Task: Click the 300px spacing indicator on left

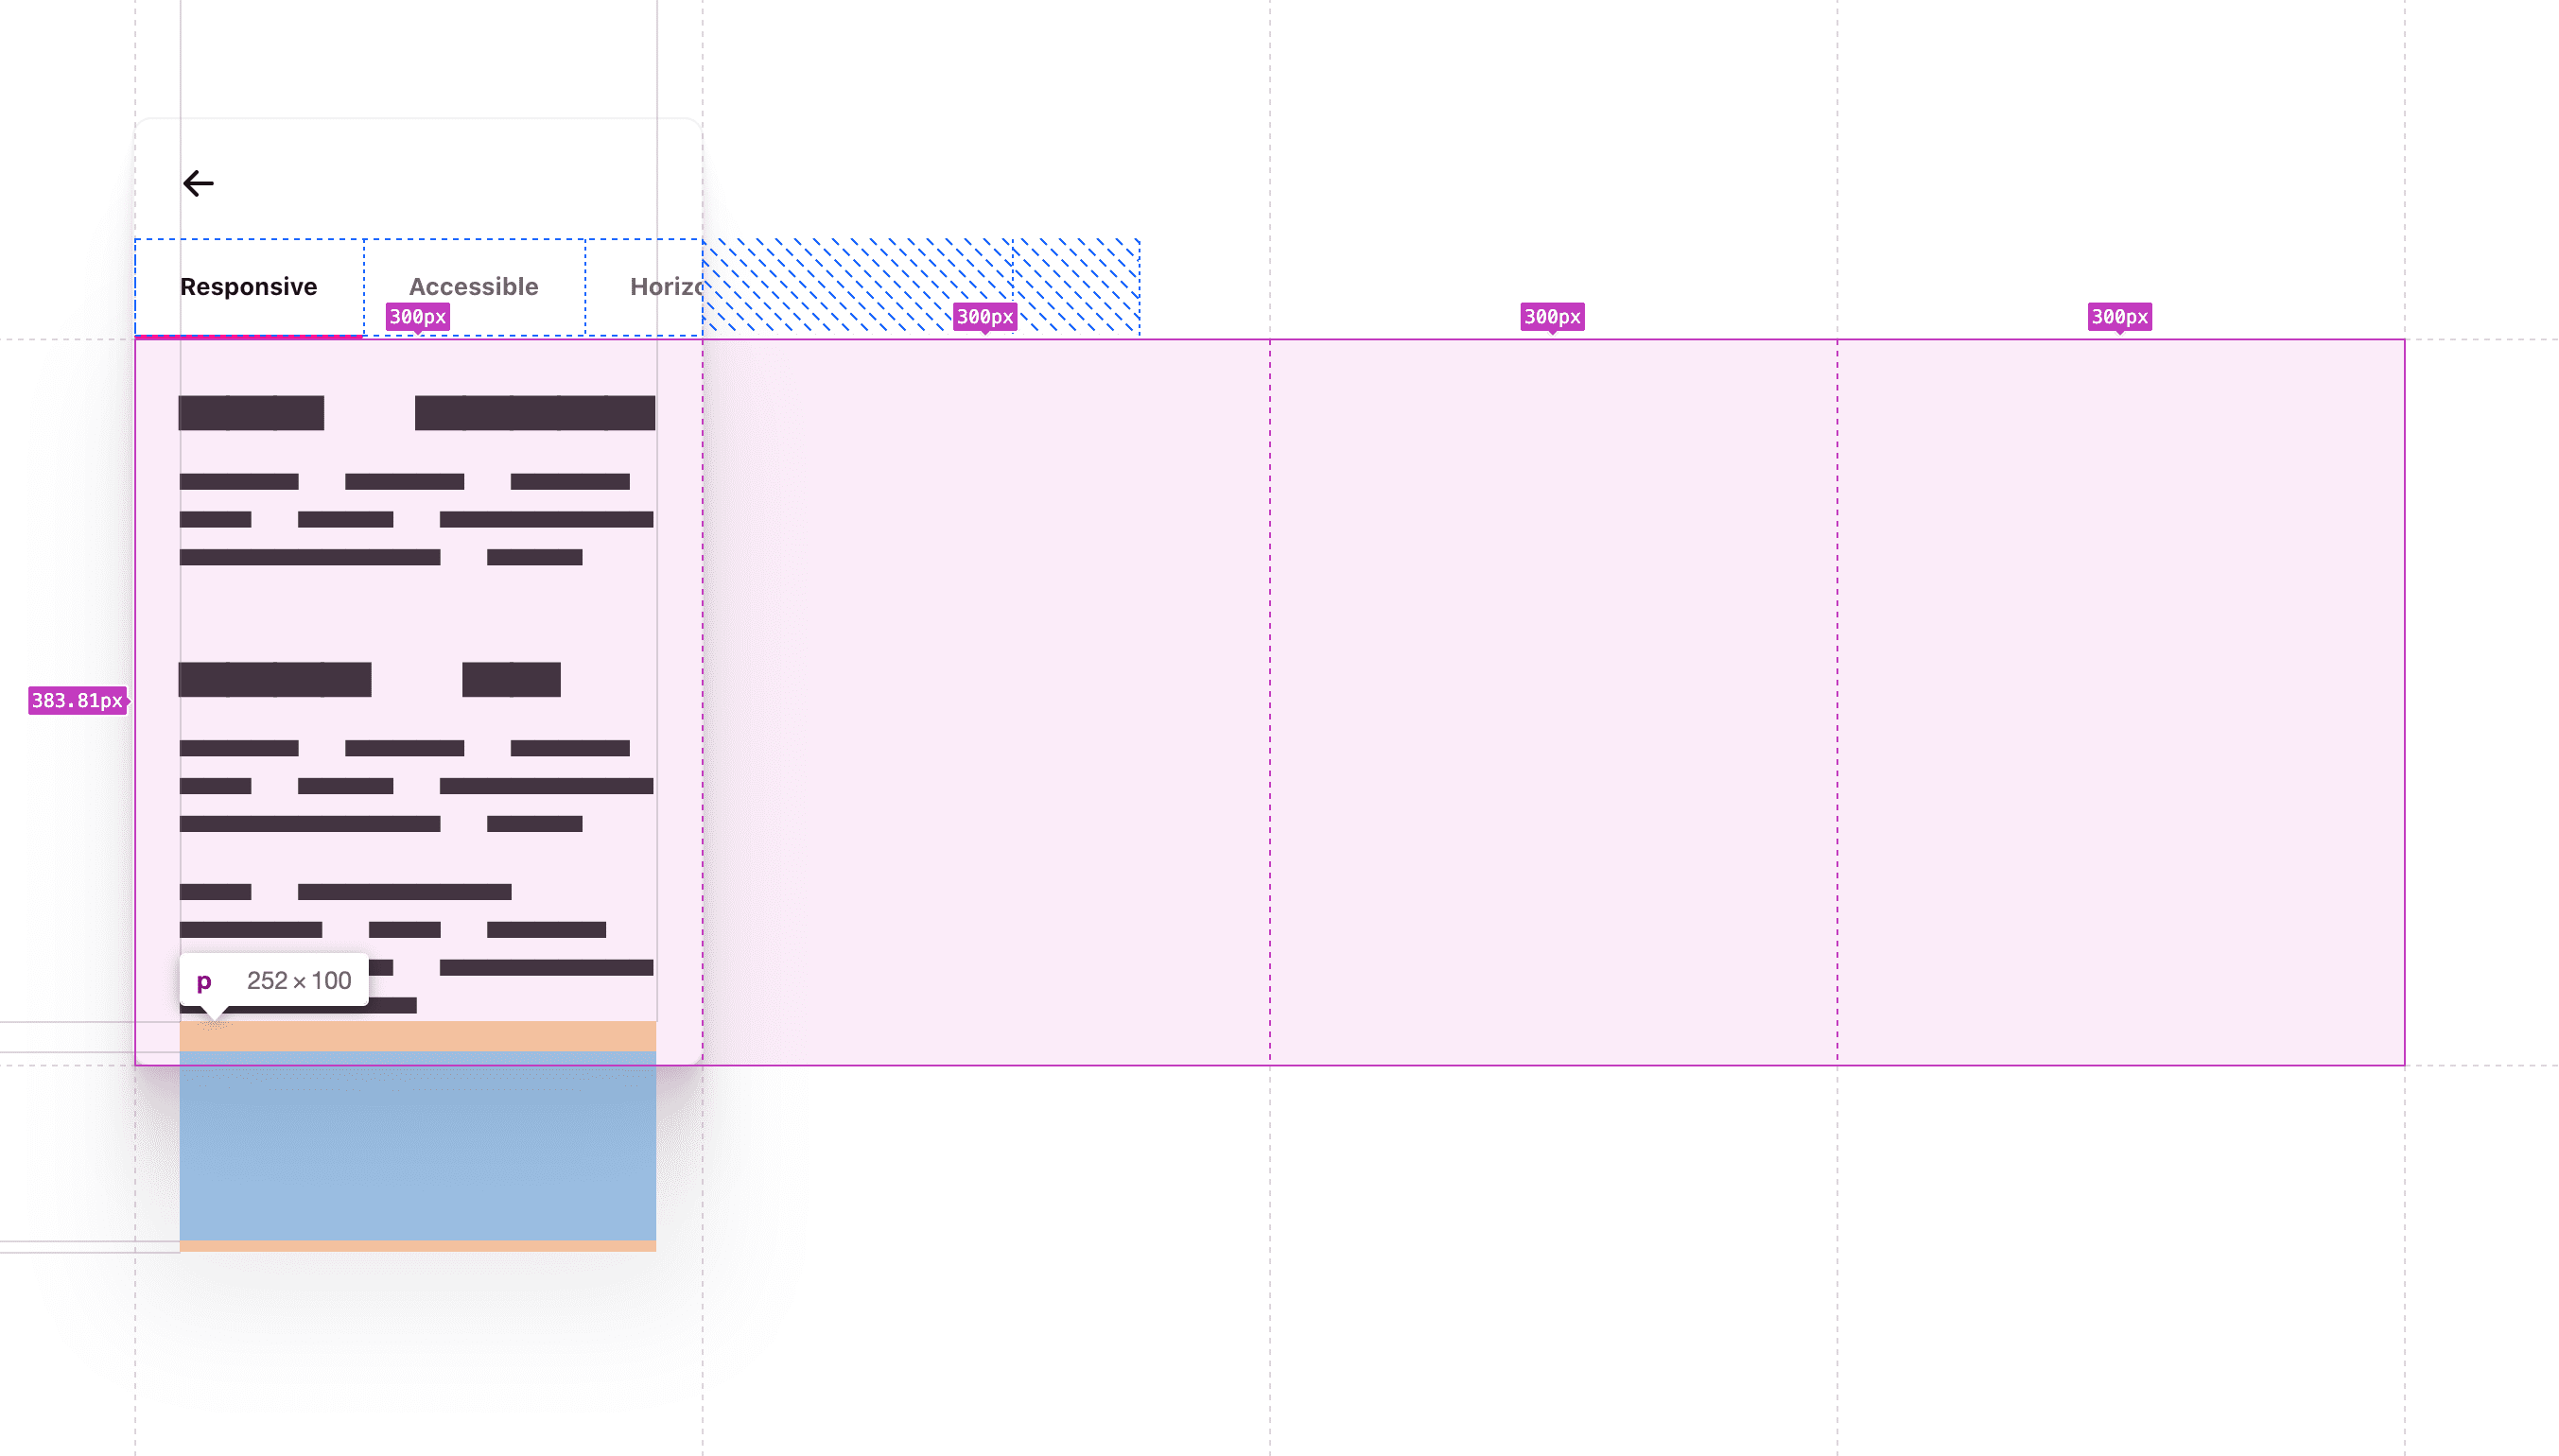Action: pyautogui.click(x=416, y=316)
